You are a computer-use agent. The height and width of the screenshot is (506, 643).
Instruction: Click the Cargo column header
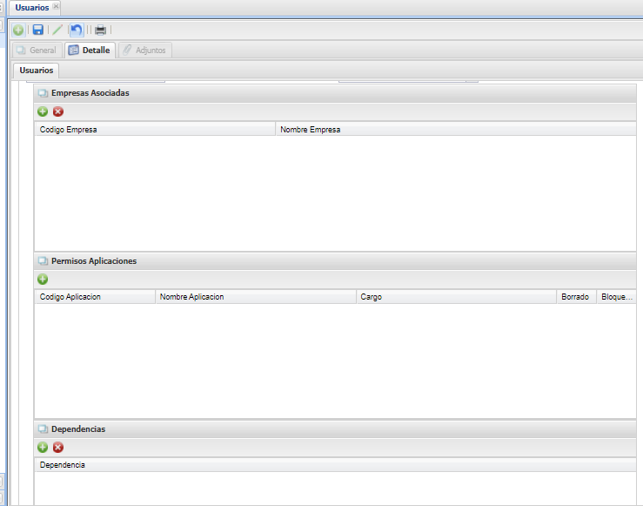[x=455, y=297]
